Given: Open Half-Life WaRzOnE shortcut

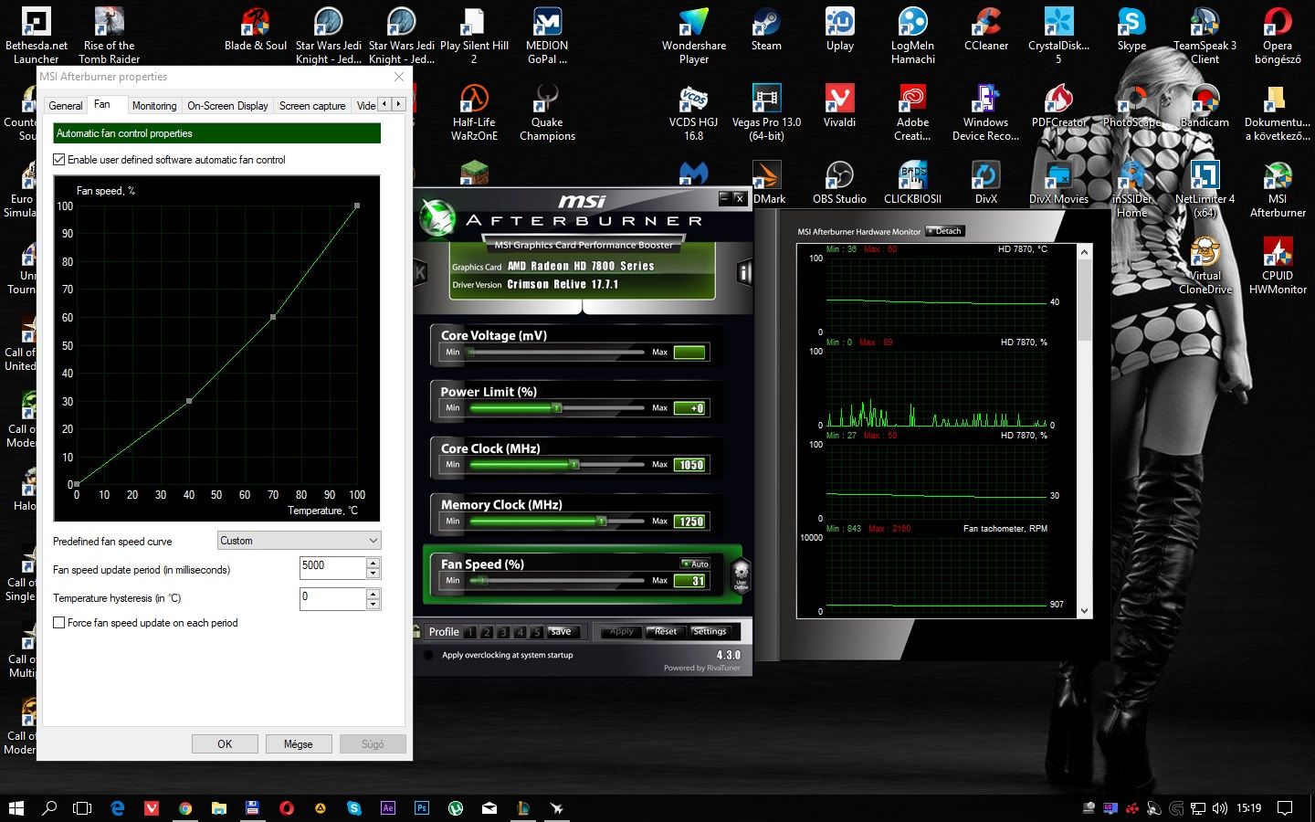Looking at the screenshot, I should (474, 111).
